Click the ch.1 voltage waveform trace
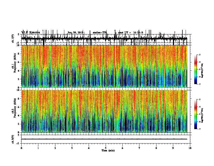214x166 pixels. tap(104, 39)
